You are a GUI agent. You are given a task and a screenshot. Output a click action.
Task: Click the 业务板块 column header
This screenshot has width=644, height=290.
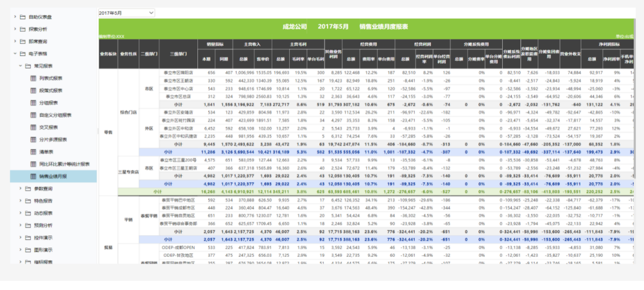pyautogui.click(x=108, y=54)
